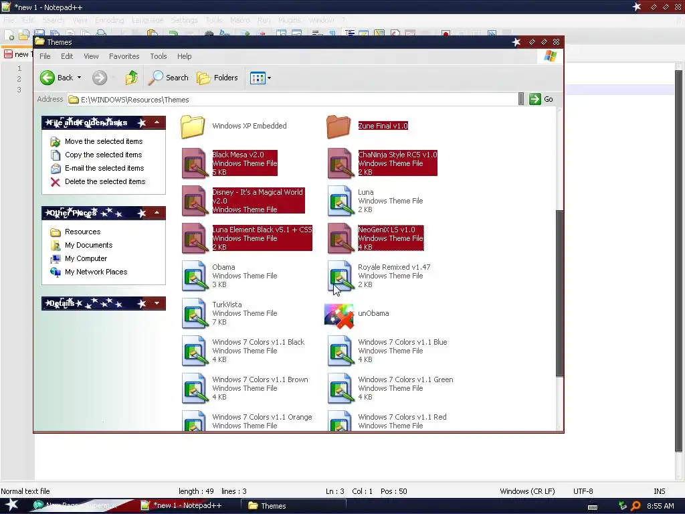Screen dimensions: 685x514
Task: Open the Back history dropdown arrow
Action: coord(79,78)
